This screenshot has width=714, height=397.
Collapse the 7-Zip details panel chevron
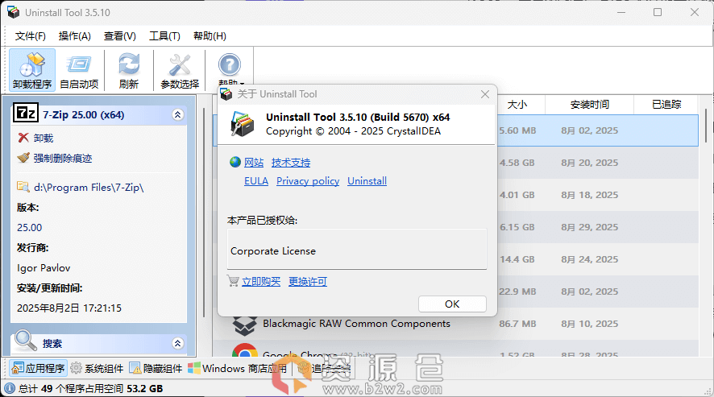click(x=177, y=115)
